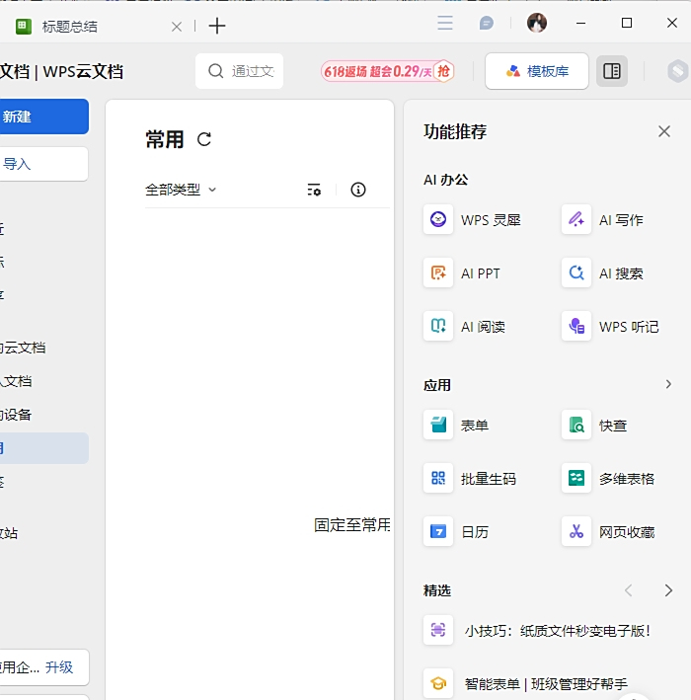Viewport: 691px width, 700px height.
Task: Launch WPS 听记 recorder
Action: 576,326
